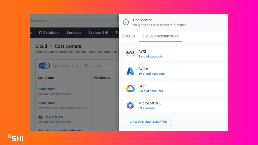The width and height of the screenshot is (258, 145).
Task: Open the IT Solutions menu
Action: (x=49, y=33)
